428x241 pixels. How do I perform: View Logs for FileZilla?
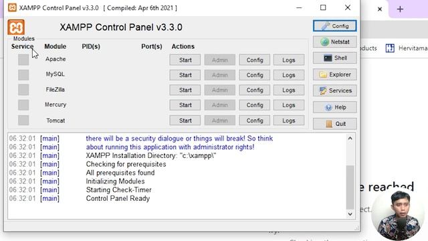[x=289, y=90]
